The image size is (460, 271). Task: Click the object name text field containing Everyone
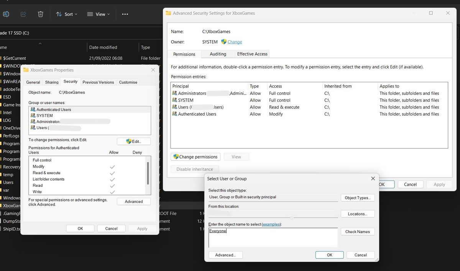273,237
